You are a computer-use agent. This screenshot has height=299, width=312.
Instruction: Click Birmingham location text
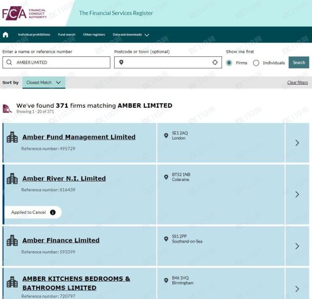(183, 283)
